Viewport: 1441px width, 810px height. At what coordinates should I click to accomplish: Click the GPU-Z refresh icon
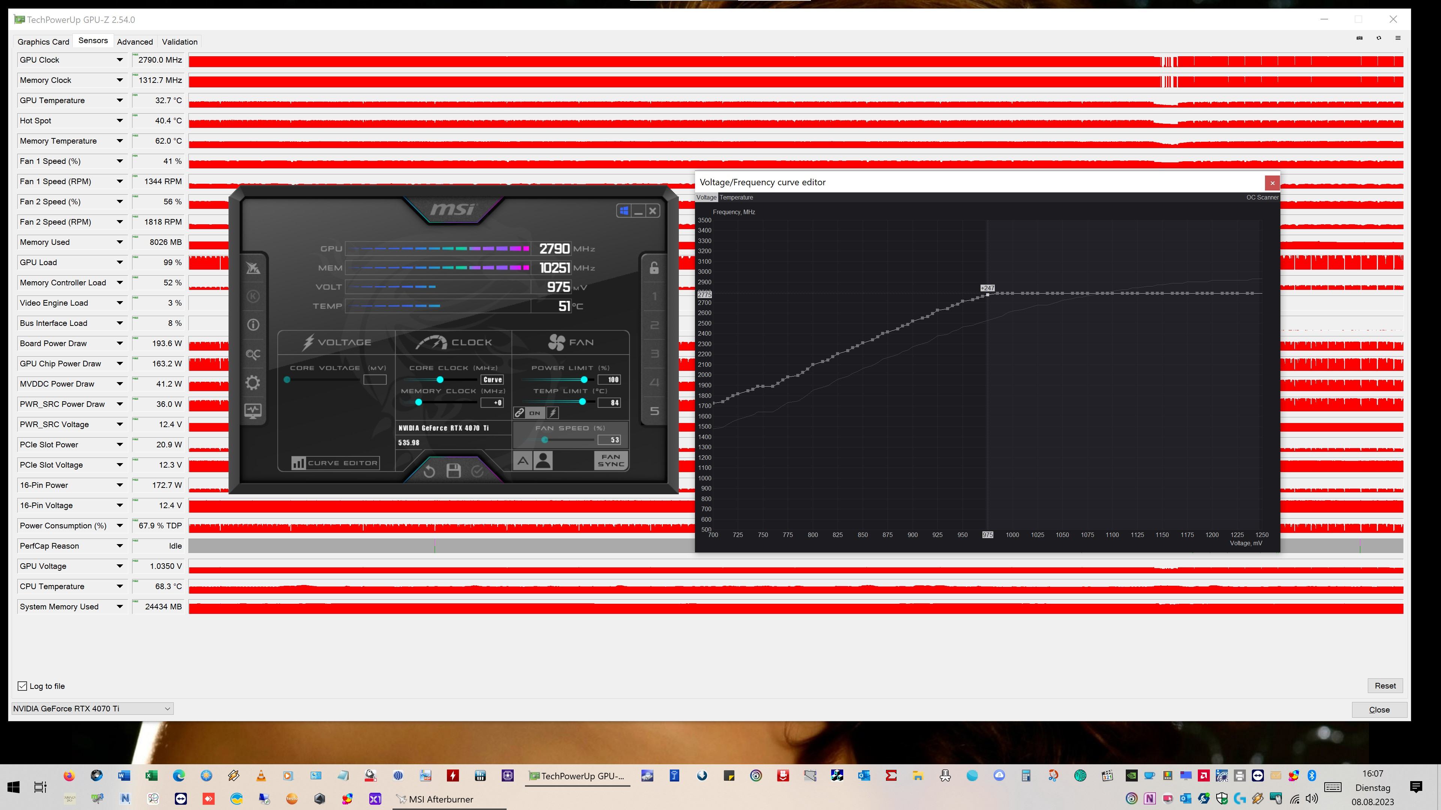1379,38
